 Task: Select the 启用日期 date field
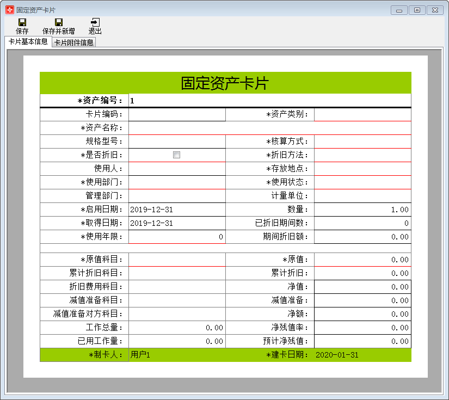point(176,209)
